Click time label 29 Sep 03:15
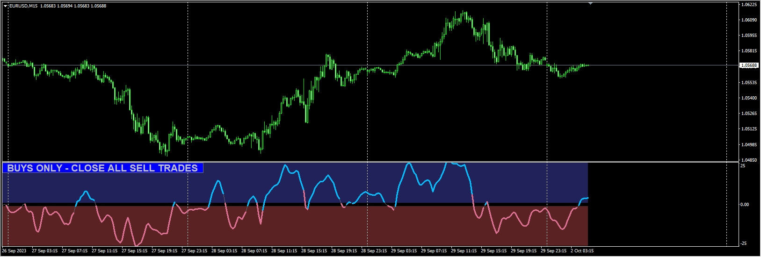761x257 pixels. pos(404,251)
